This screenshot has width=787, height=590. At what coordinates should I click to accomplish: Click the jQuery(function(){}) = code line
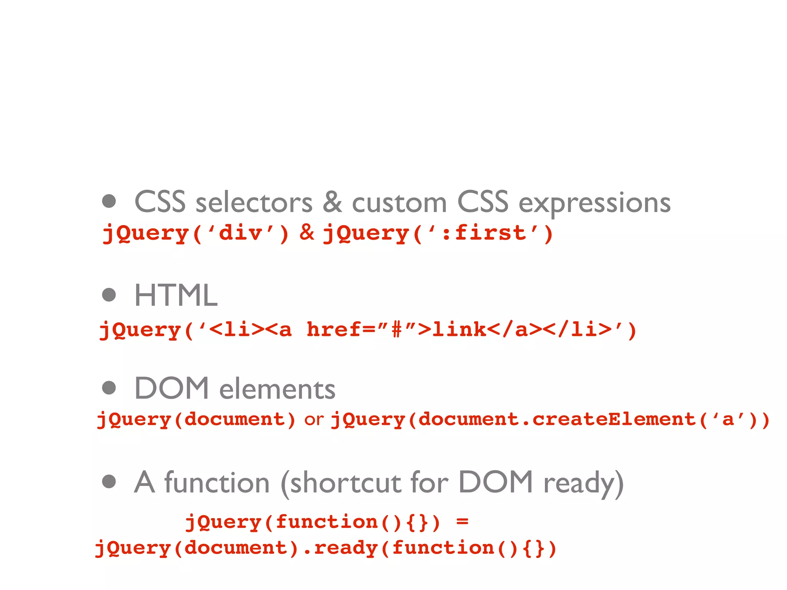(327, 522)
